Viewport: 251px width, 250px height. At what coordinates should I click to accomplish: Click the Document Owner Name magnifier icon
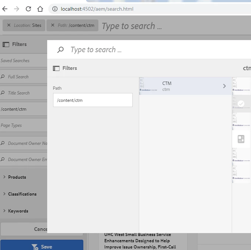click(3, 143)
